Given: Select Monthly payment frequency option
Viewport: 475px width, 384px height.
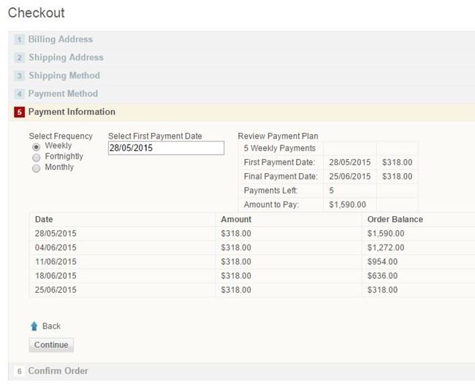Looking at the screenshot, I should point(36,168).
